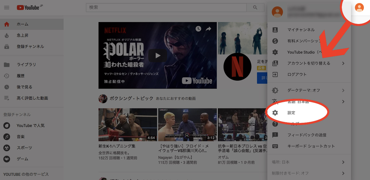The height and width of the screenshot is (180, 370).
Task: Open 後で見る watch later list
Action: [x=32, y=87]
